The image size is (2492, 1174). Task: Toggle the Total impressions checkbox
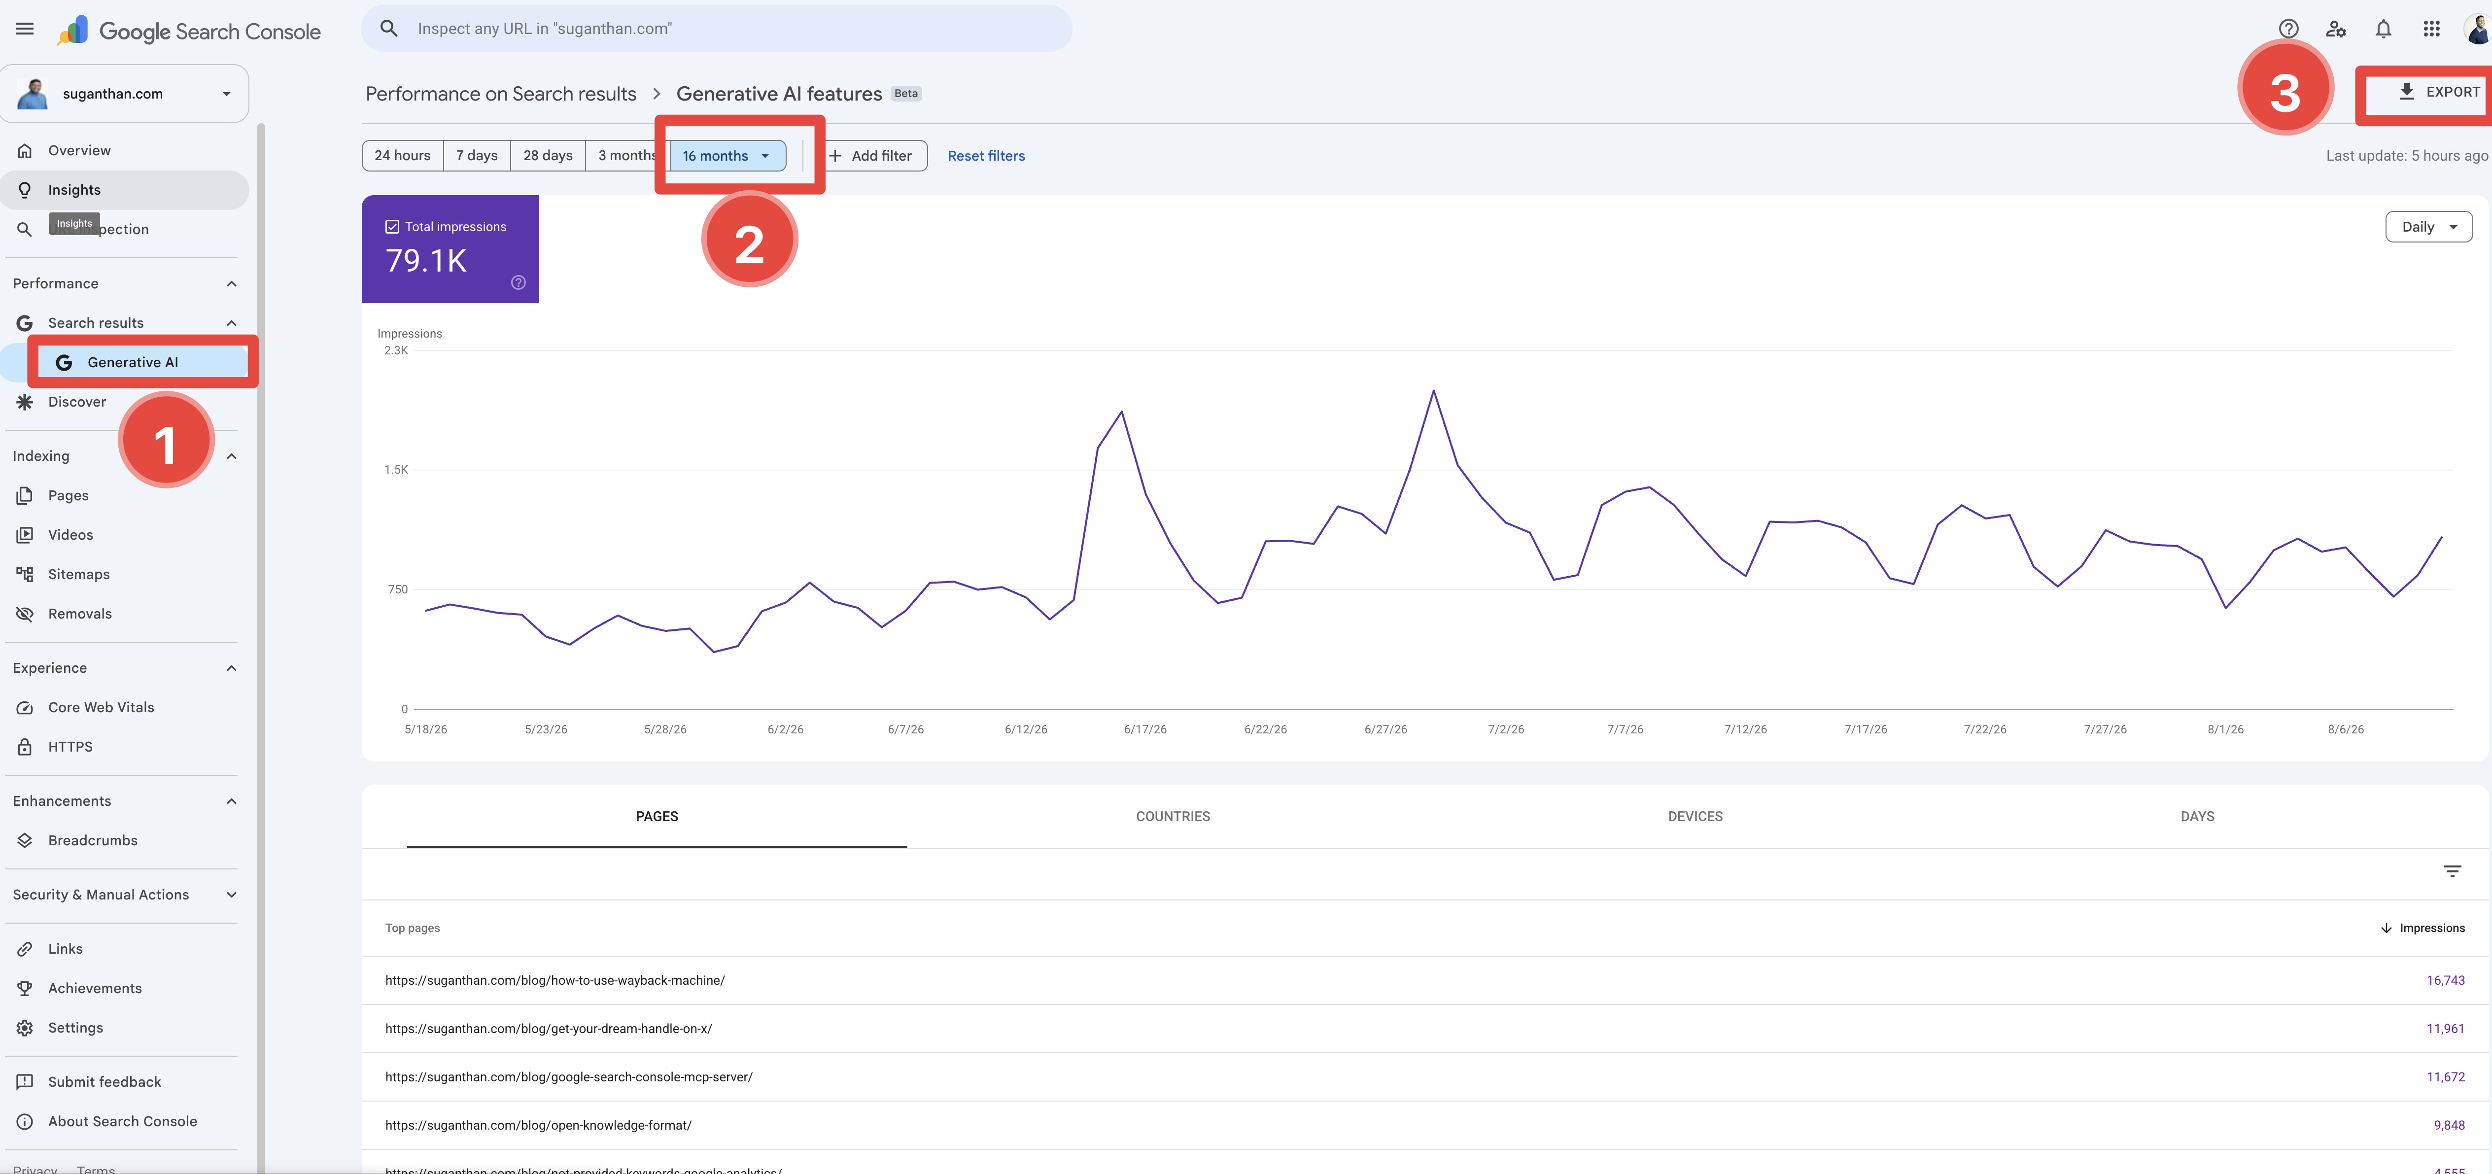(x=393, y=226)
